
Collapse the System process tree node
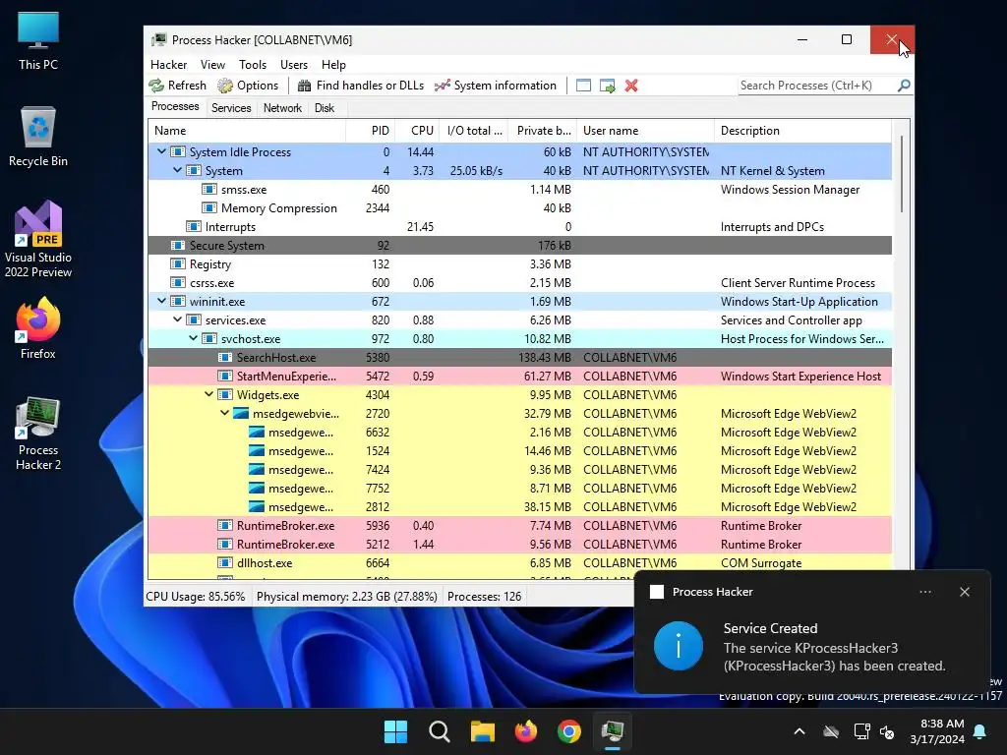point(178,170)
